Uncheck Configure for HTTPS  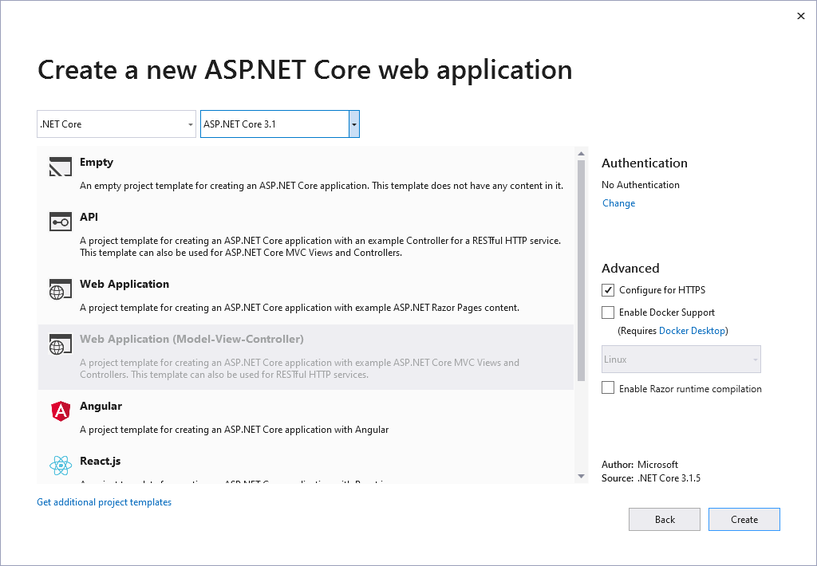tap(609, 290)
